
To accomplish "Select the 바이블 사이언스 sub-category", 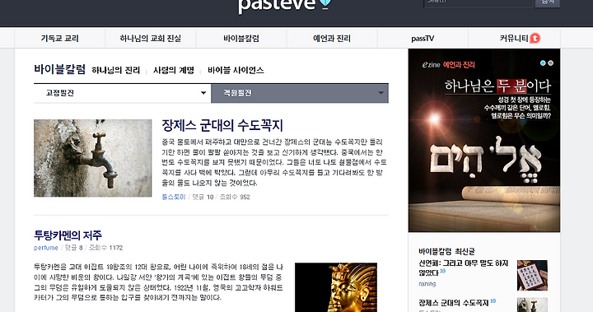I will (236, 70).
